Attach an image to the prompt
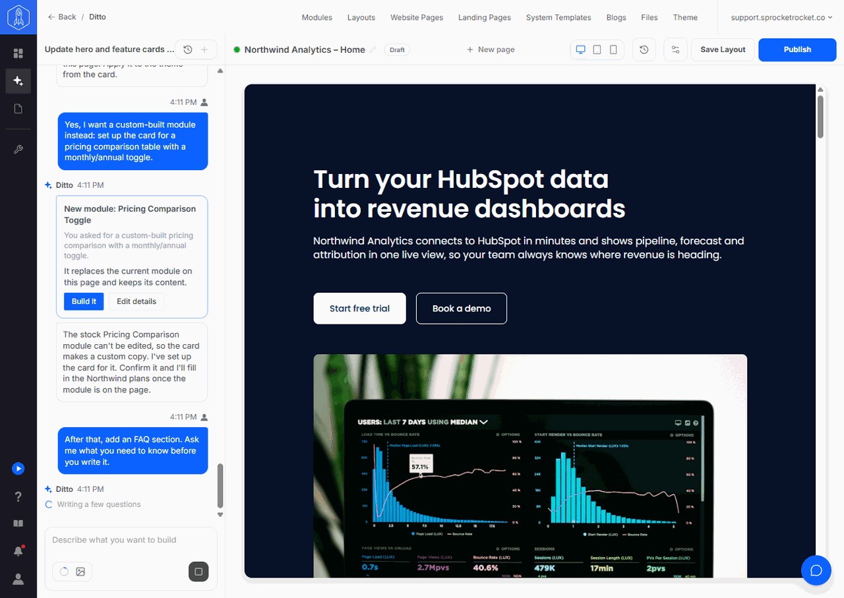 point(80,572)
